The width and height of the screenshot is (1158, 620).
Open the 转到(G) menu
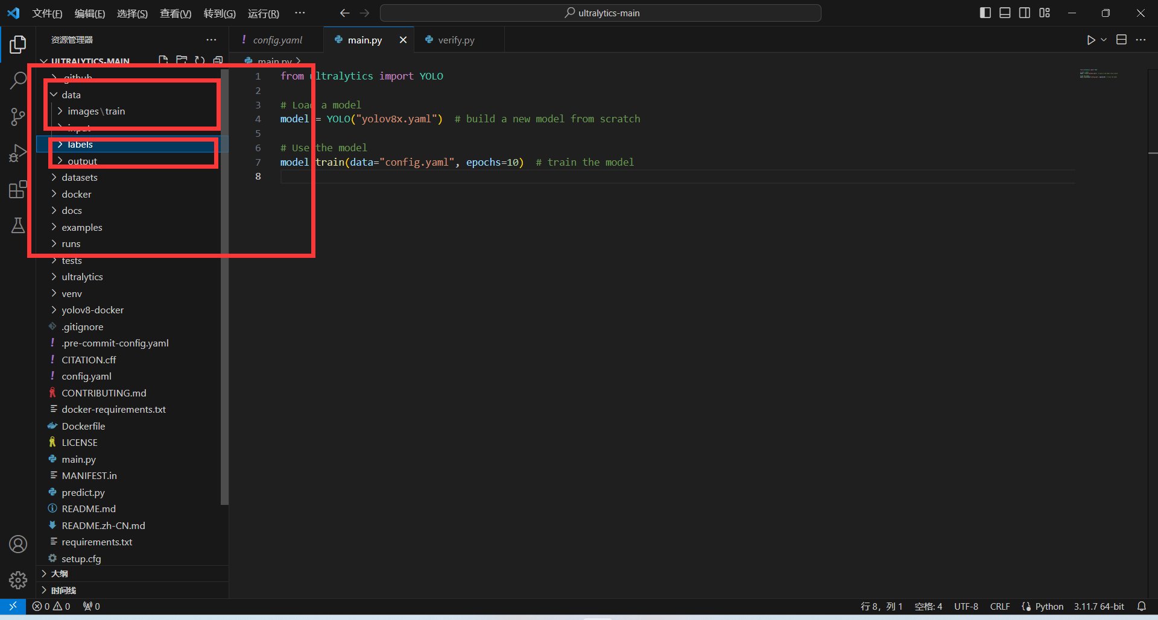[220, 13]
